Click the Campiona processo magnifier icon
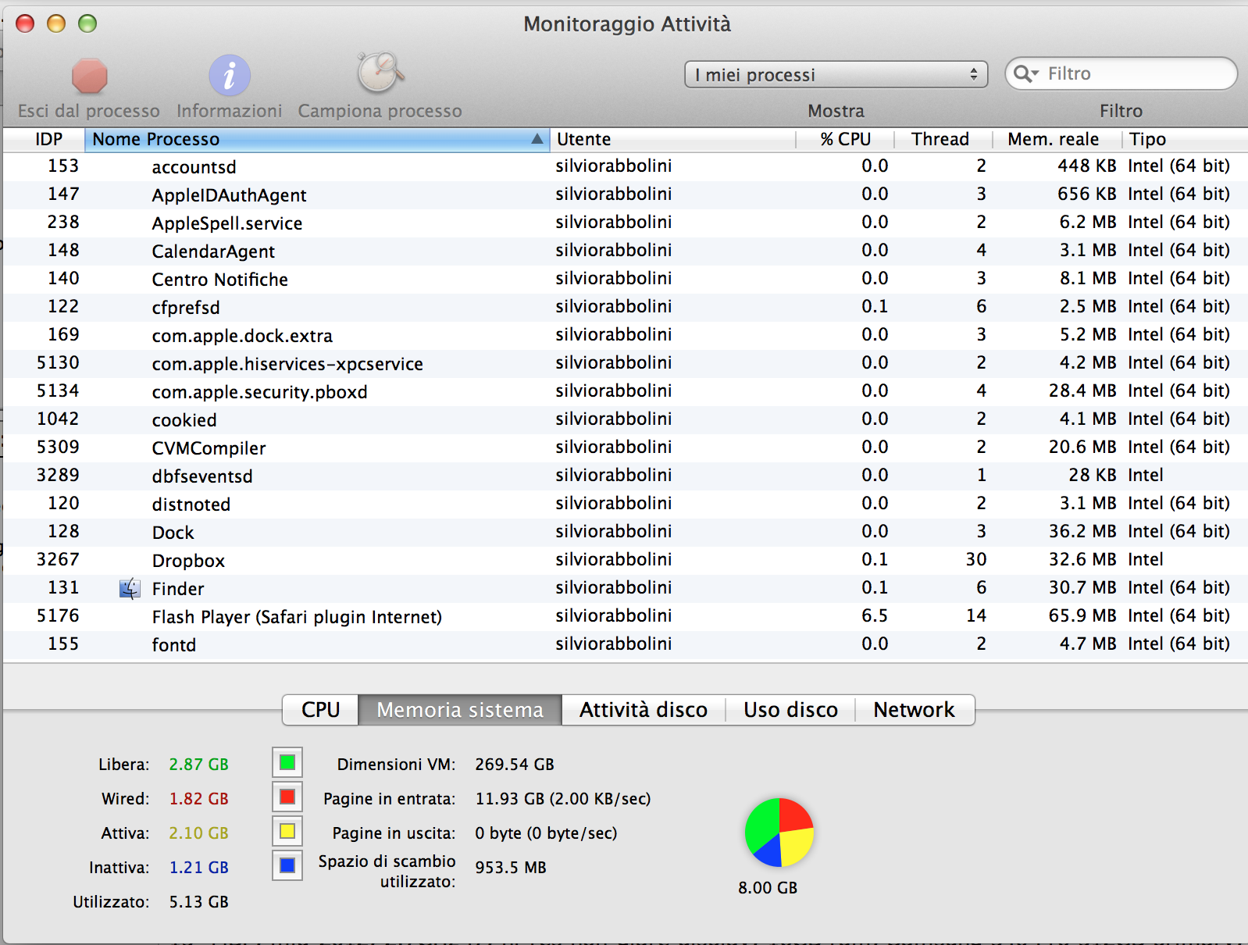This screenshot has width=1248, height=945. click(x=380, y=73)
